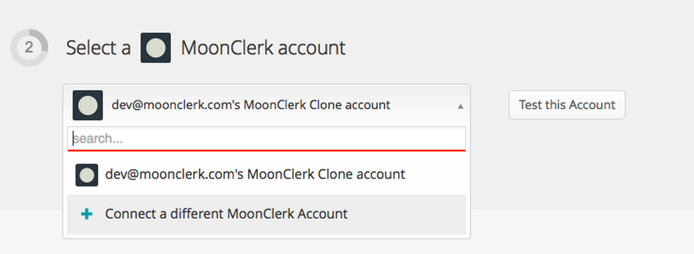
Task: Click the teal plus icon
Action: pyautogui.click(x=87, y=214)
